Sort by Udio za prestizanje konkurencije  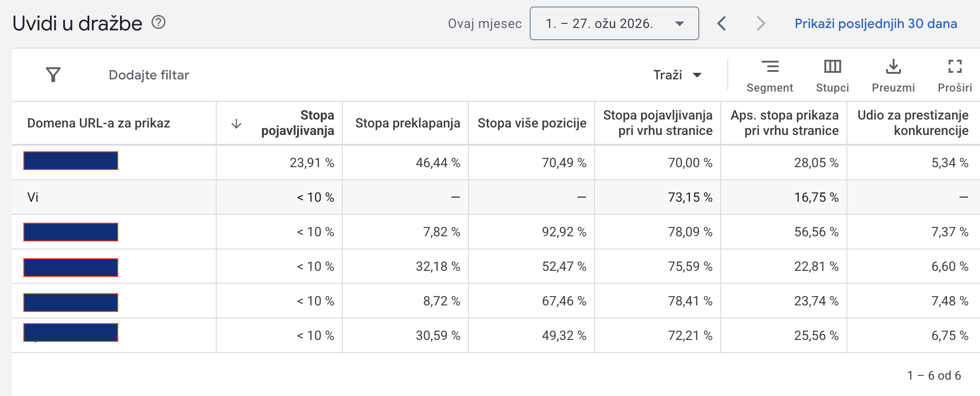coord(913,123)
